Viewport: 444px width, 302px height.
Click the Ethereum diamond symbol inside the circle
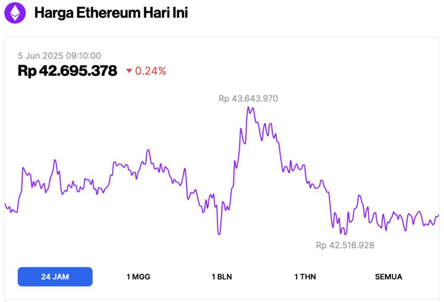click(16, 13)
